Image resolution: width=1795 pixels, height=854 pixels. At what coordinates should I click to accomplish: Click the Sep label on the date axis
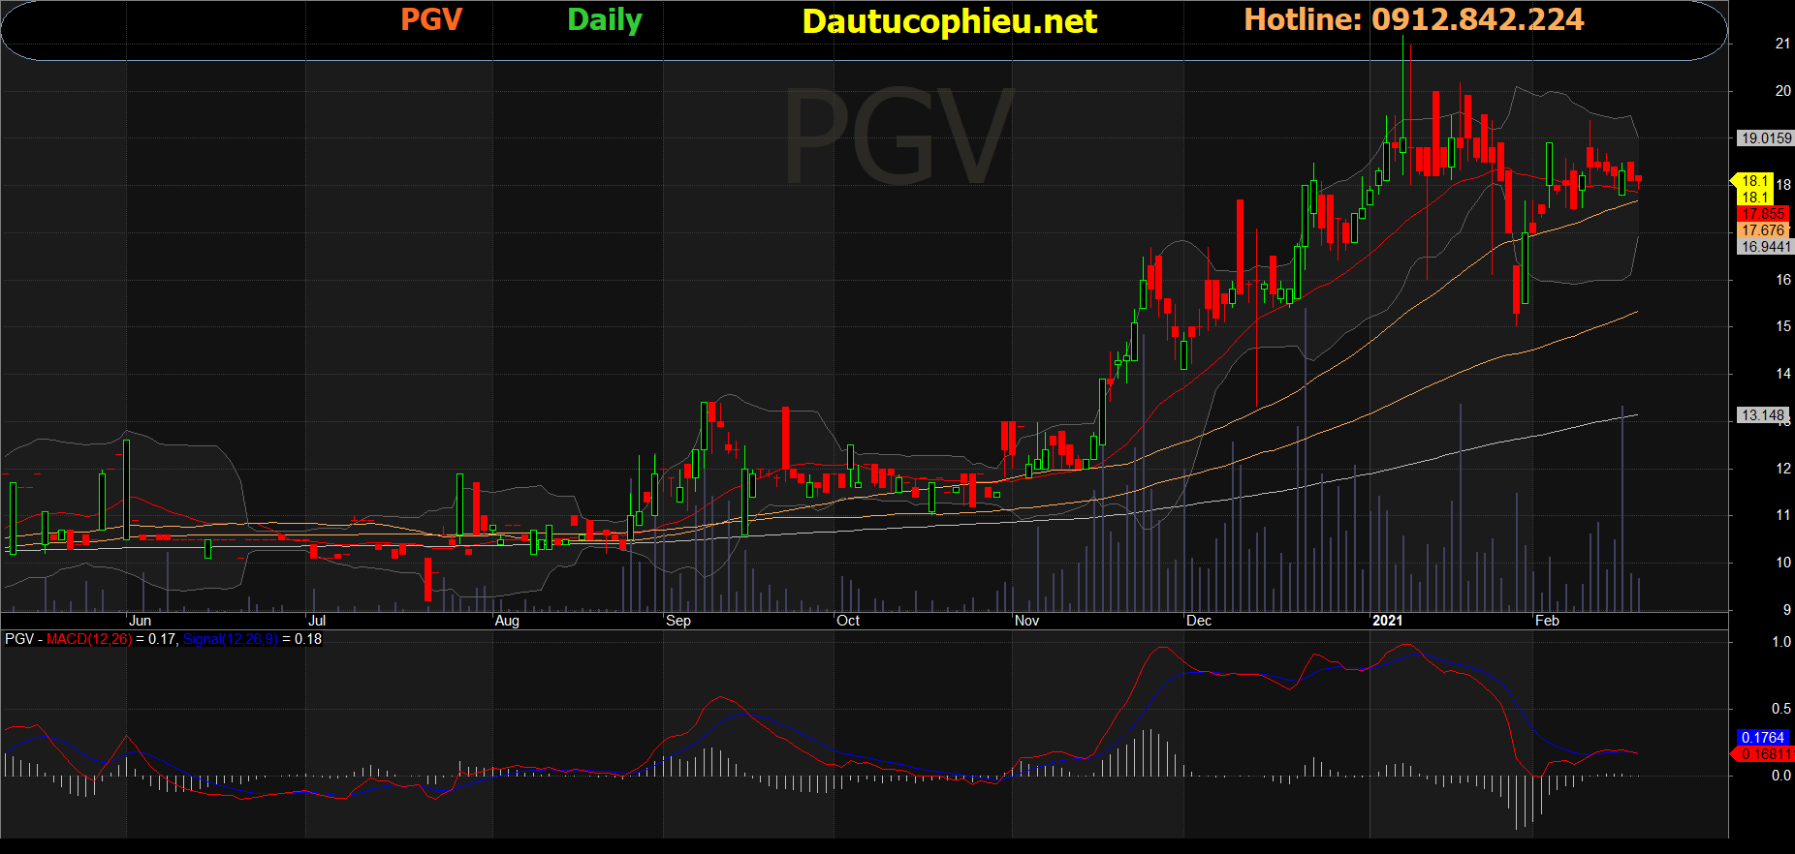point(678,621)
